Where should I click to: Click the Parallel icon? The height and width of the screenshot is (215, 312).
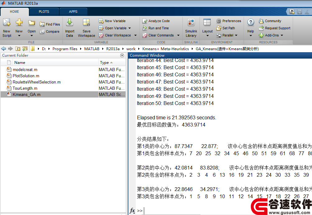(219, 35)
